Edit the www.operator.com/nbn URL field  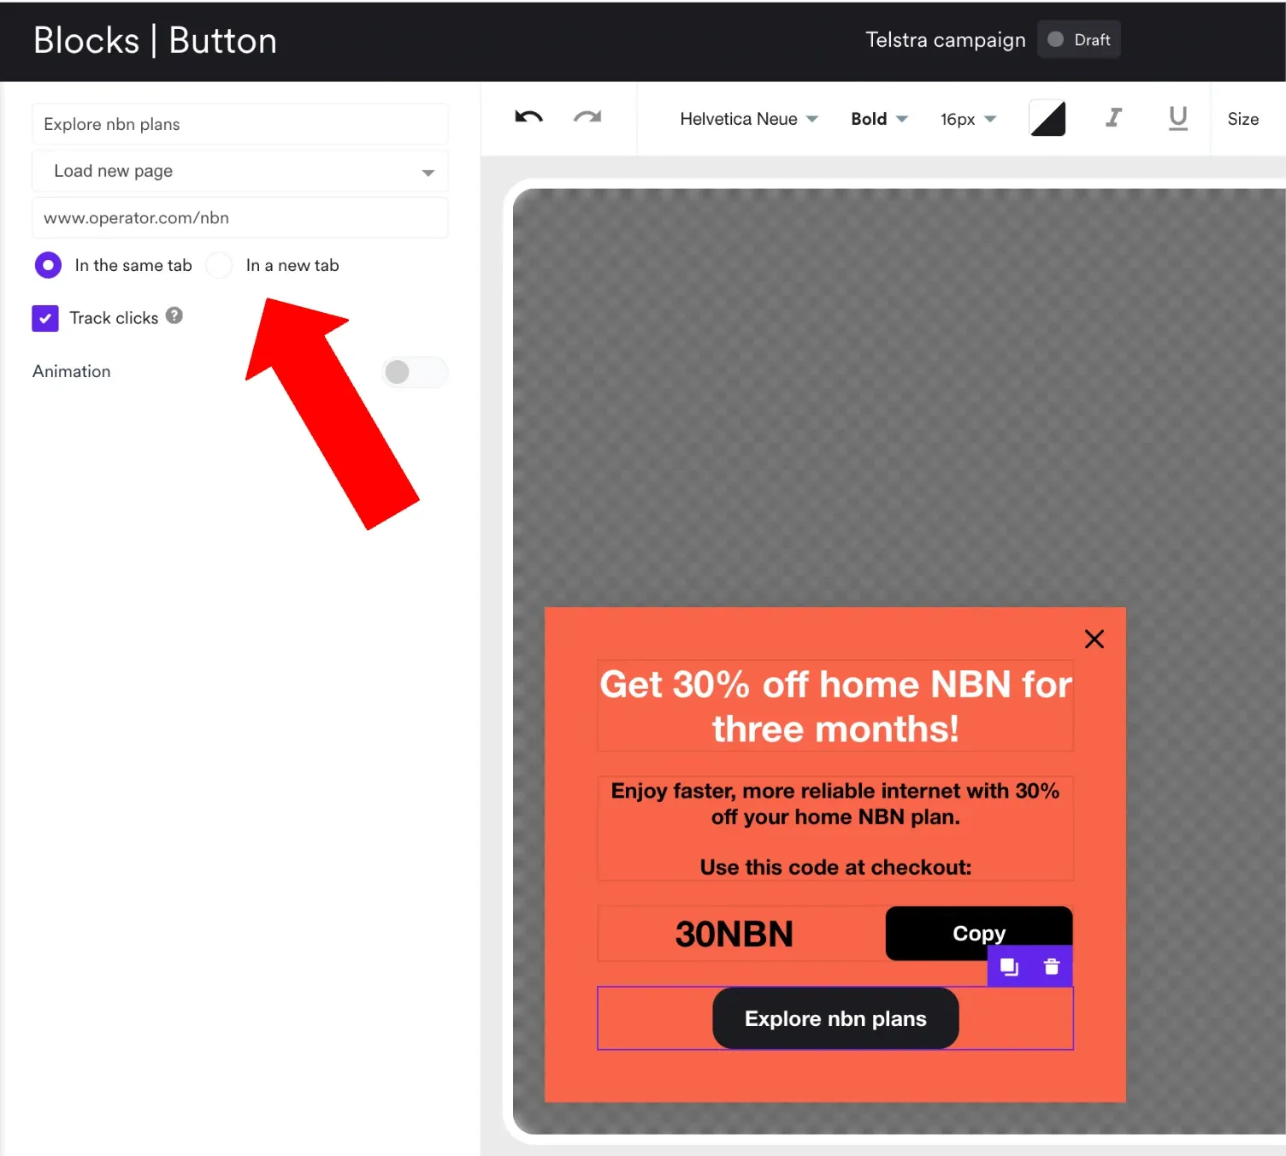tap(239, 217)
